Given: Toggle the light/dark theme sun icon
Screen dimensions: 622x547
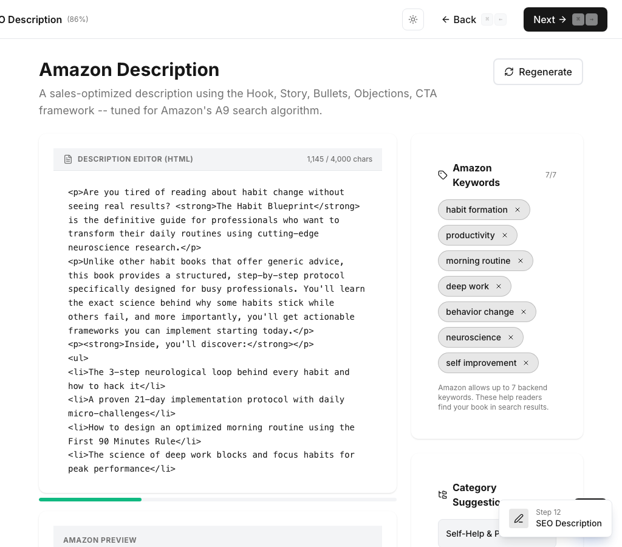Looking at the screenshot, I should [x=413, y=19].
